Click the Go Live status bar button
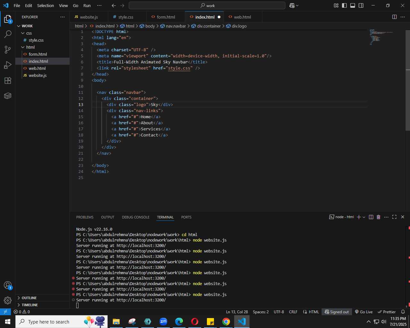The height and width of the screenshot is (328, 410). (x=364, y=312)
